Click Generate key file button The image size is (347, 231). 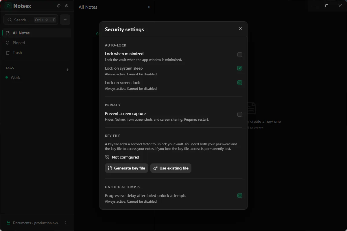point(126,168)
